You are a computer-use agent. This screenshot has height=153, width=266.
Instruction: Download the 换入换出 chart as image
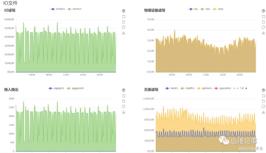tap(123, 112)
